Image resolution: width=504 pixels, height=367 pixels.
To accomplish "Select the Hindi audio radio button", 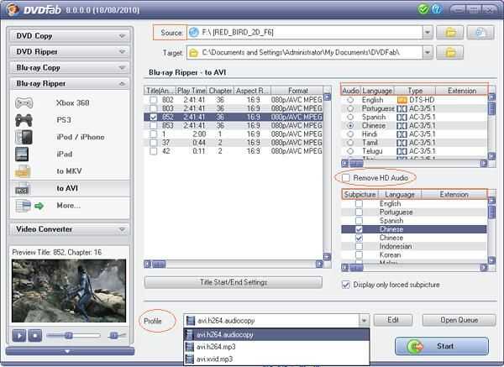I will (x=350, y=134).
